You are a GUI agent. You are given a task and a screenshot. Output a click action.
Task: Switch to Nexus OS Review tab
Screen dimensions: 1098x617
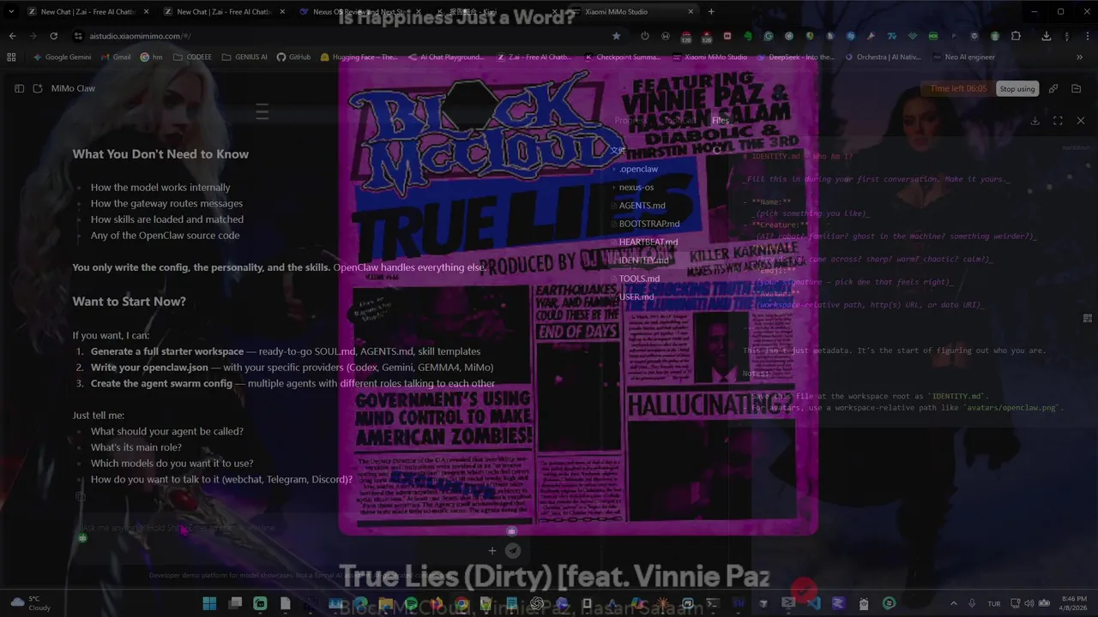(359, 12)
